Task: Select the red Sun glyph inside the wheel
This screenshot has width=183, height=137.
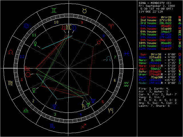Action: coord(28,75)
